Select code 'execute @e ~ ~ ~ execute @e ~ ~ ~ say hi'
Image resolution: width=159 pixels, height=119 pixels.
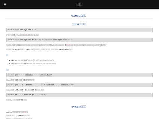(x=79, y=95)
